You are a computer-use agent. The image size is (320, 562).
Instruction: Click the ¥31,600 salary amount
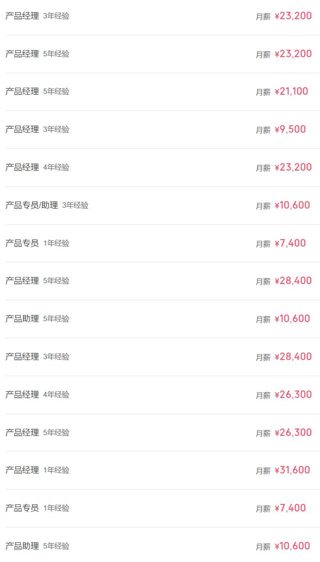click(x=292, y=470)
